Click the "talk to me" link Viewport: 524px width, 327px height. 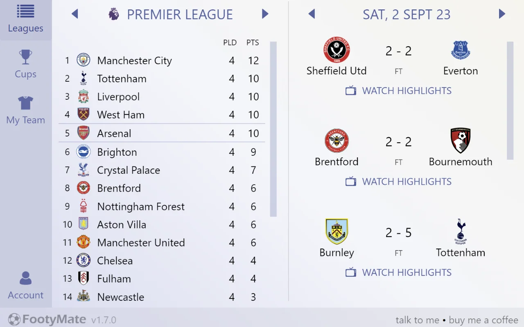tap(417, 320)
